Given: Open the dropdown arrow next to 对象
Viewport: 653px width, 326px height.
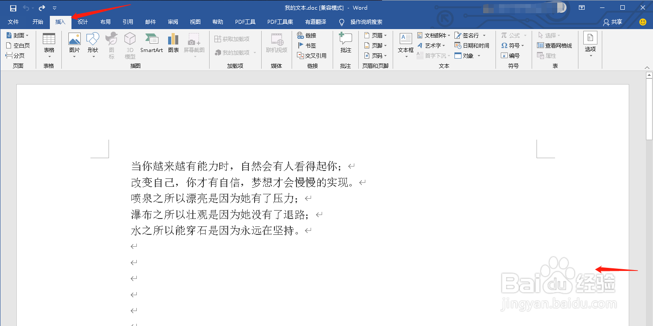Looking at the screenshot, I should (x=479, y=56).
